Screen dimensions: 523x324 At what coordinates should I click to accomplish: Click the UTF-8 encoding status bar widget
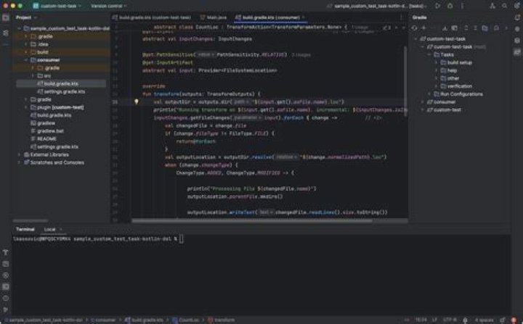pos(450,320)
